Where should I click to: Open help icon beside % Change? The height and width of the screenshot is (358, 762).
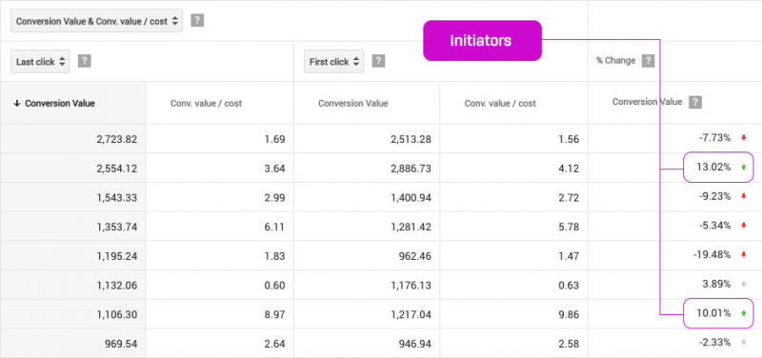[648, 61]
